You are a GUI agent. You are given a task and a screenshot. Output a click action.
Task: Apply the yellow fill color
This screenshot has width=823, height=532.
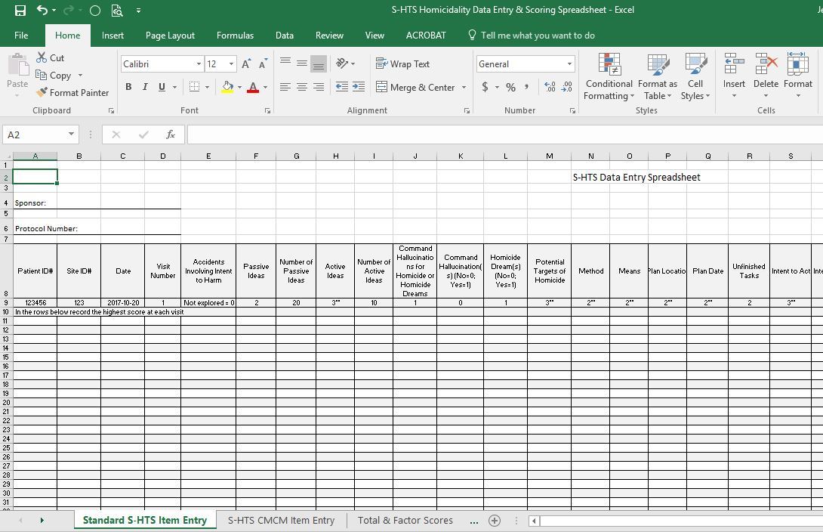click(227, 88)
